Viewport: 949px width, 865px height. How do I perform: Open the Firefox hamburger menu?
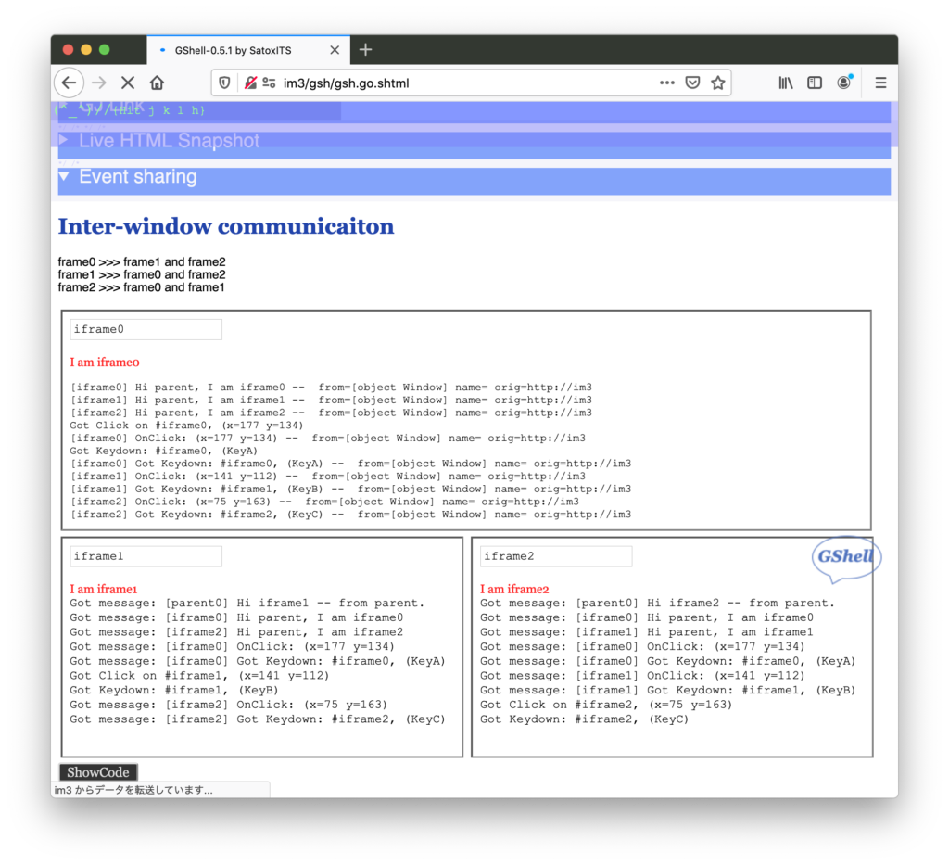pos(880,83)
